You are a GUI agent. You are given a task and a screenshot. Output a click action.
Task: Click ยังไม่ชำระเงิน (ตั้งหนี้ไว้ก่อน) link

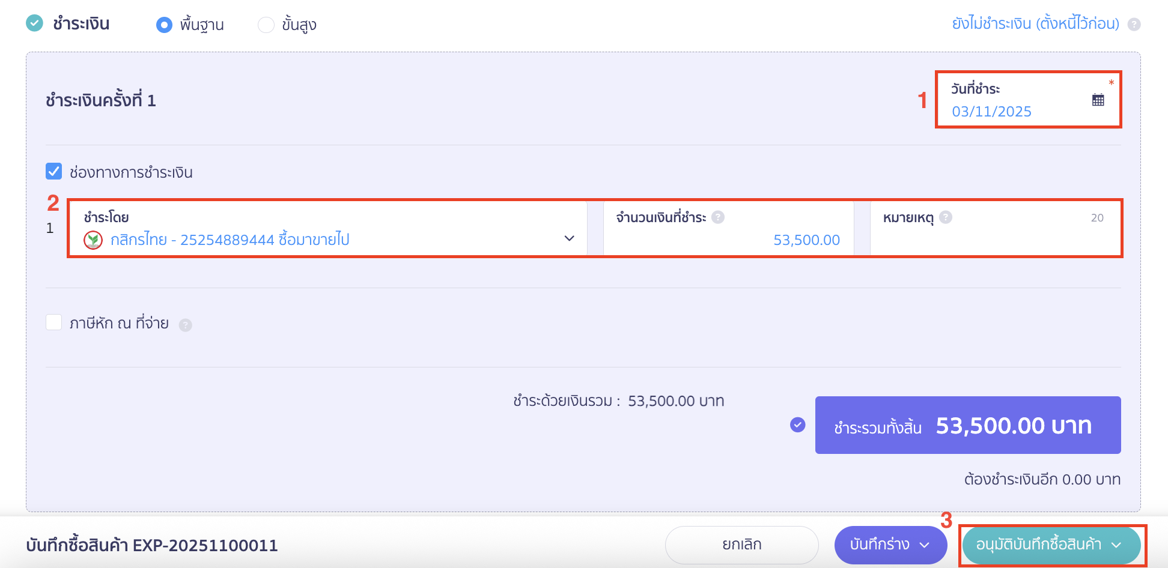1035,24
